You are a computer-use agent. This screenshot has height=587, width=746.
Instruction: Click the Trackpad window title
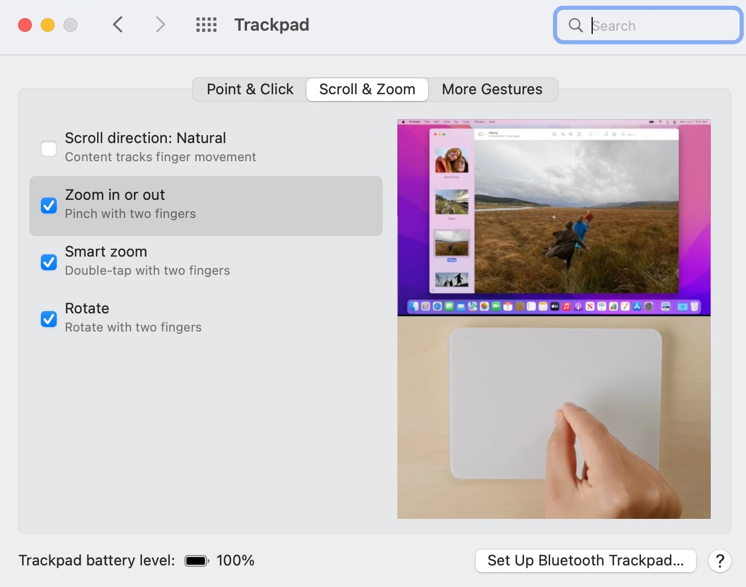coord(272,25)
